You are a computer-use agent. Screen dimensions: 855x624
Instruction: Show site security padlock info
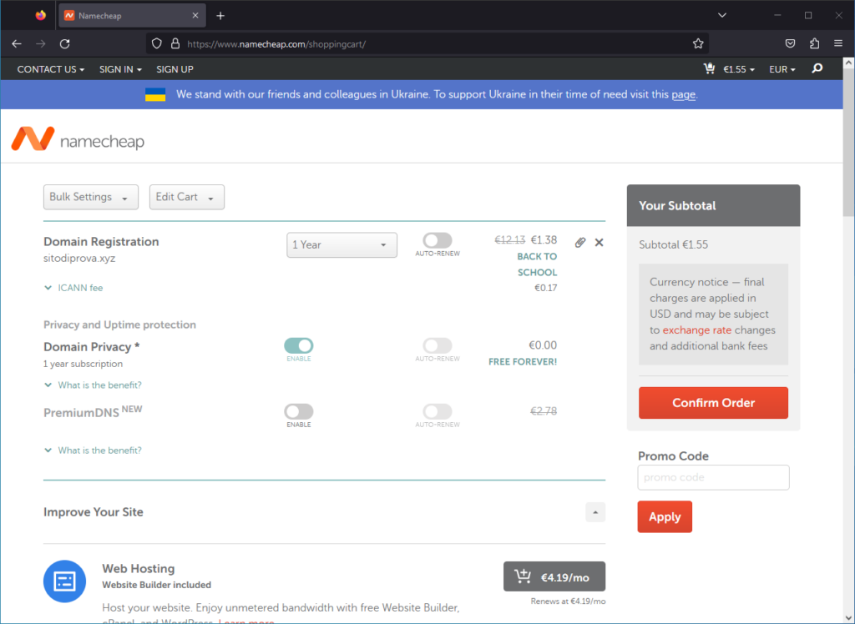click(x=175, y=43)
